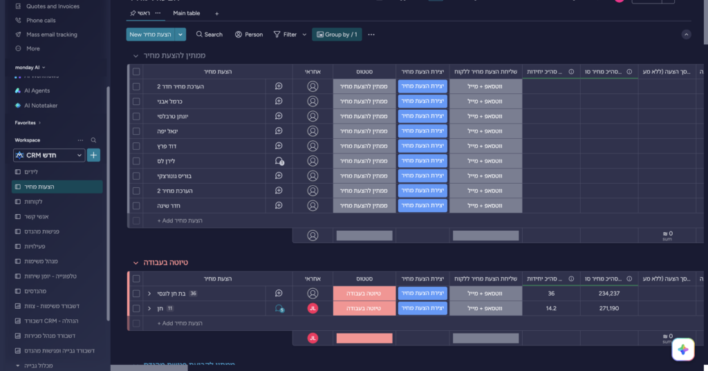Check the בת חן לונסי row checkbox
The image size is (708, 371).
136,294
